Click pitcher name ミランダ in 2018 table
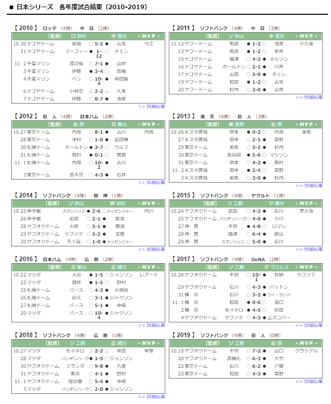Viewport: 331px width, 404px height. click(x=75, y=366)
